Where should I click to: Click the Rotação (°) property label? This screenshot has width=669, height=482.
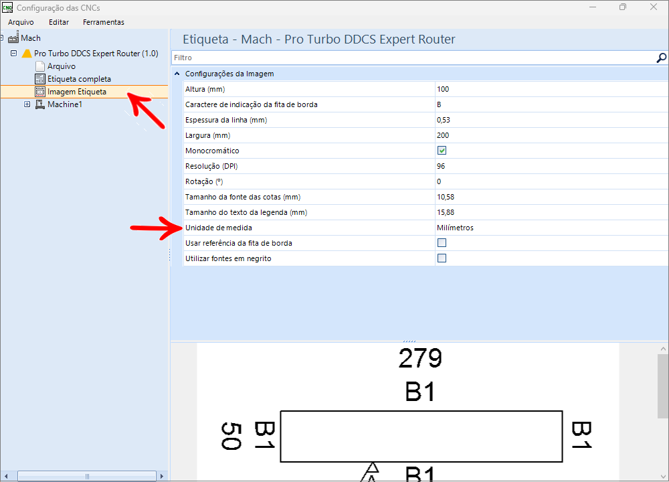coord(204,181)
